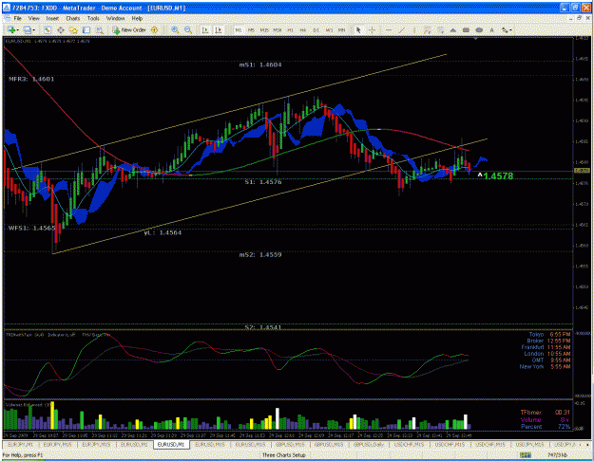The image size is (594, 461).
Task: Select the MFR3: 1.4601 chart label
Action: pos(31,79)
